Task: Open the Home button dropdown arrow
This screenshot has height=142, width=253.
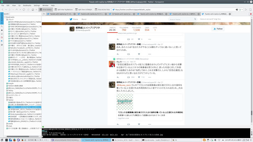Action: click(36, 9)
